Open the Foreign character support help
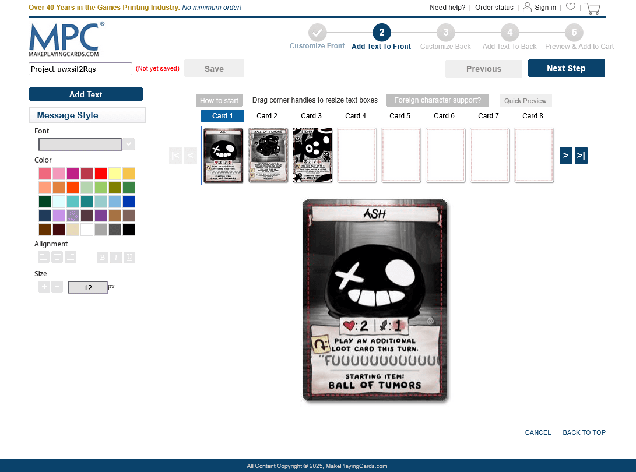Viewport: 636px width, 472px height. tap(437, 100)
